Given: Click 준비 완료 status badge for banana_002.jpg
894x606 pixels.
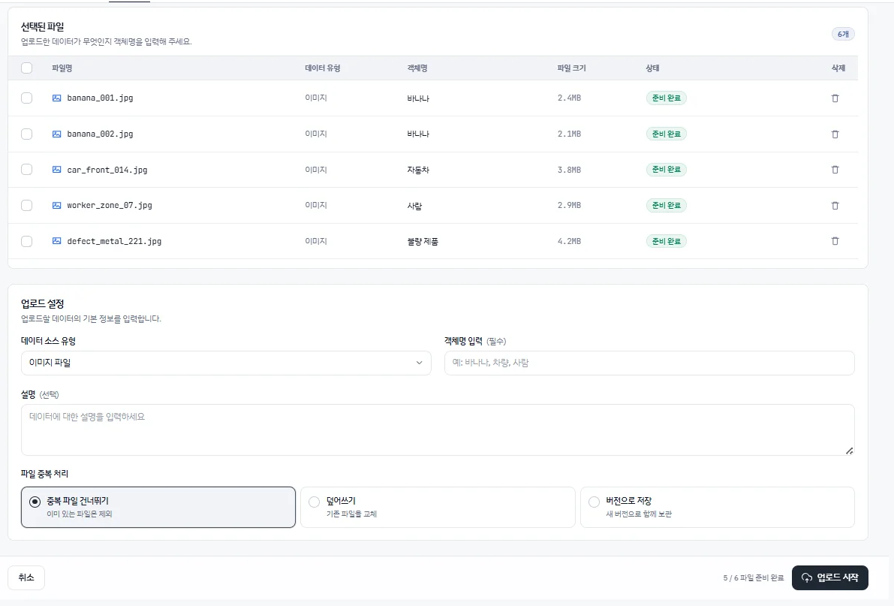Looking at the screenshot, I should (666, 134).
